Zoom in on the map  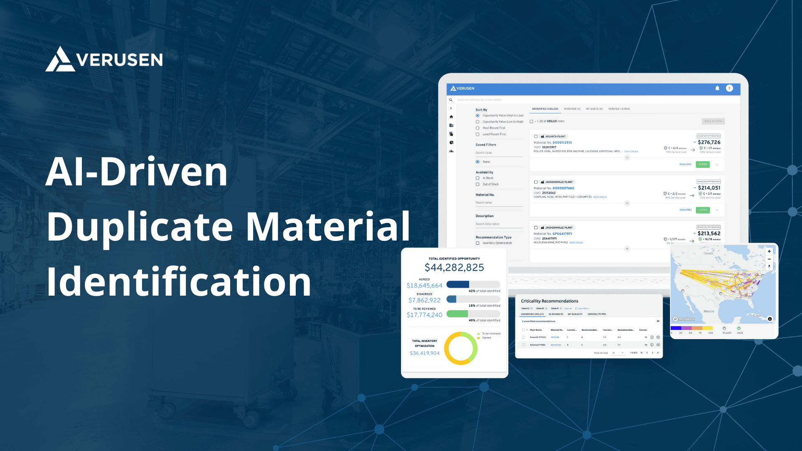769,251
